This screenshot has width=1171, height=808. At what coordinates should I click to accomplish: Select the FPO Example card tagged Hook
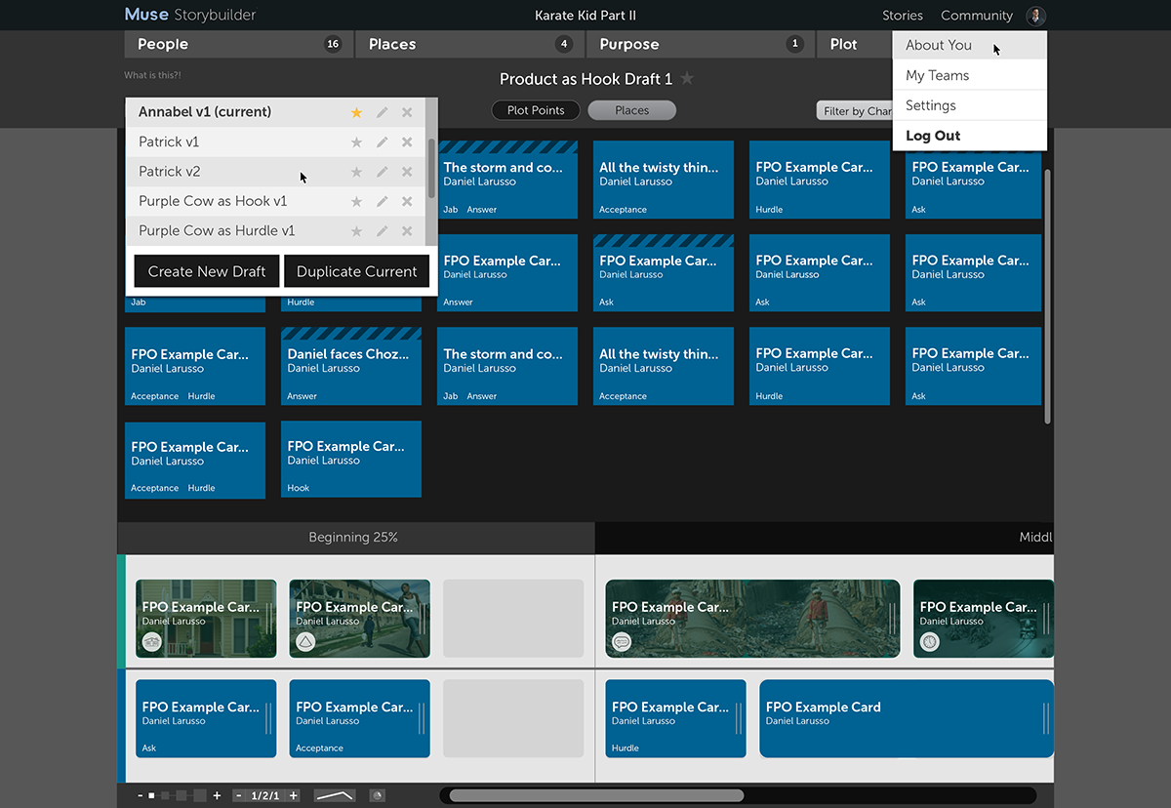pyautogui.click(x=351, y=459)
